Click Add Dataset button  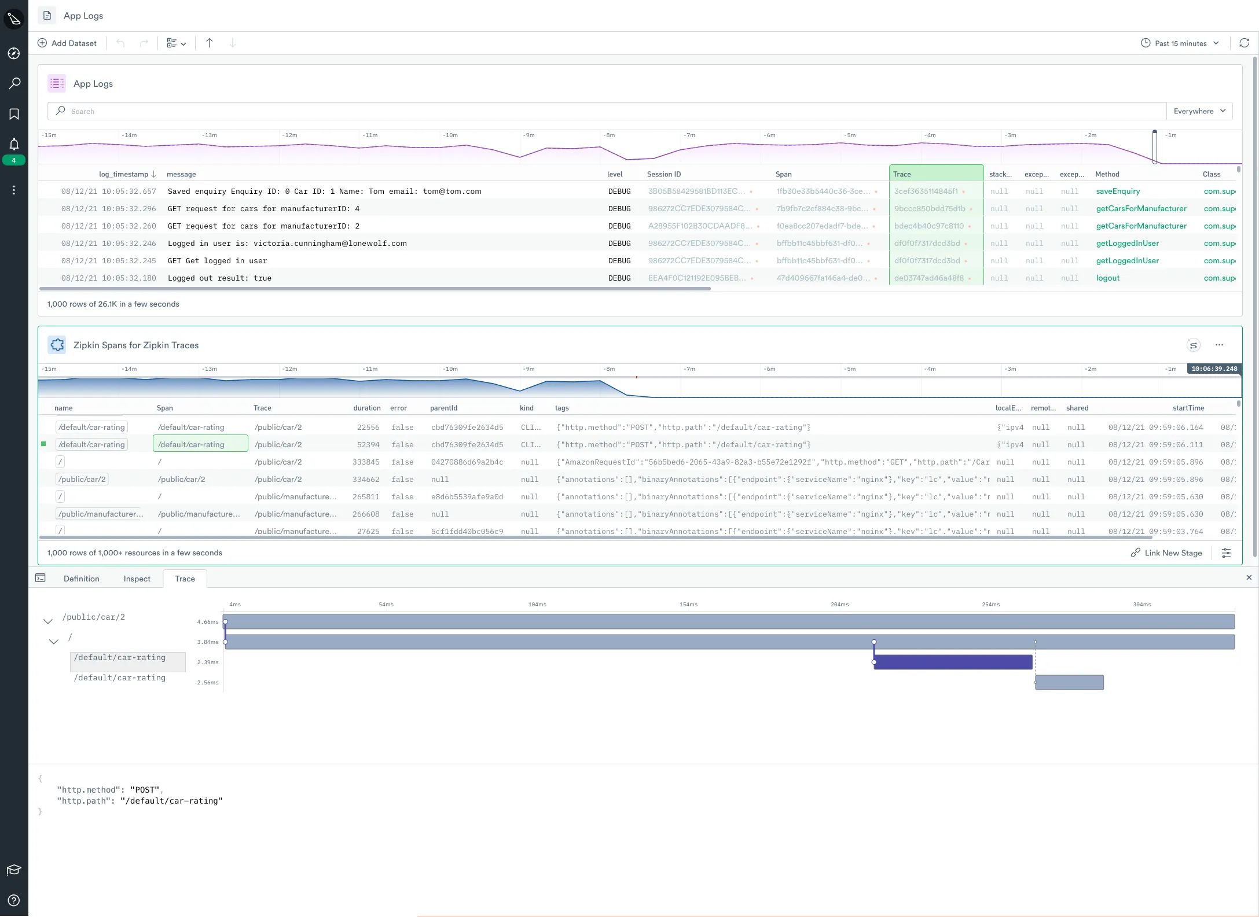67,43
